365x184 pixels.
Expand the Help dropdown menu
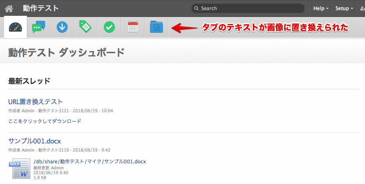[x=321, y=9]
